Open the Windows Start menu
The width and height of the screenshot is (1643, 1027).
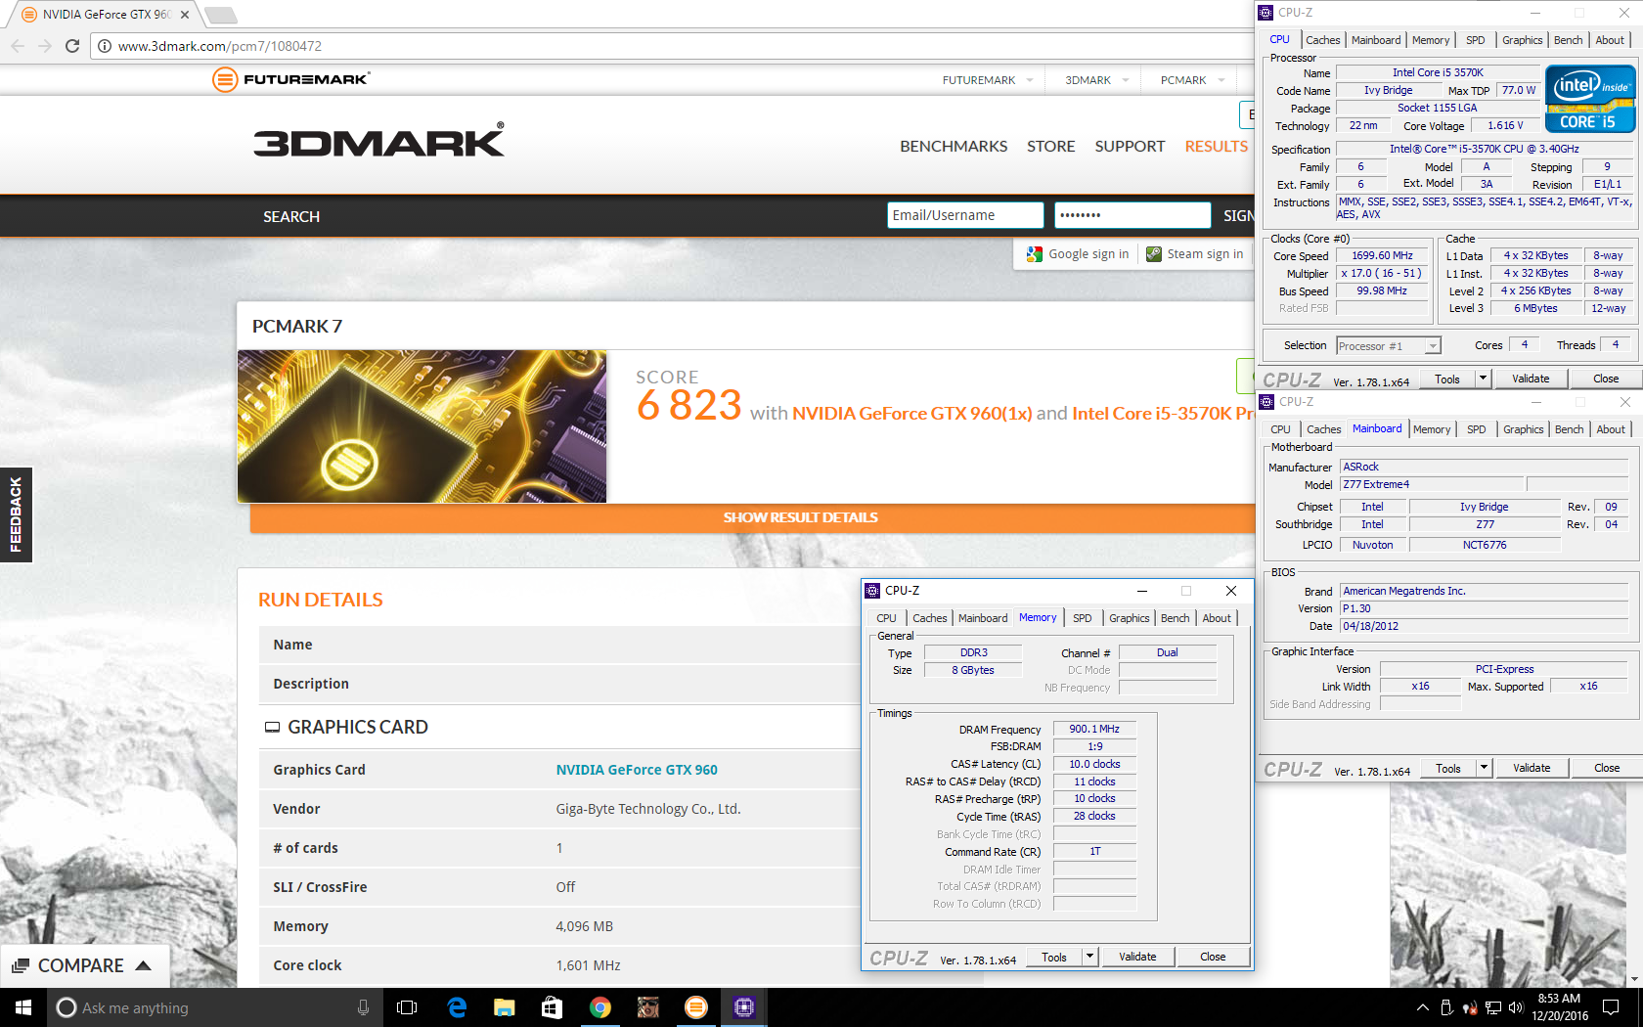23,1007
